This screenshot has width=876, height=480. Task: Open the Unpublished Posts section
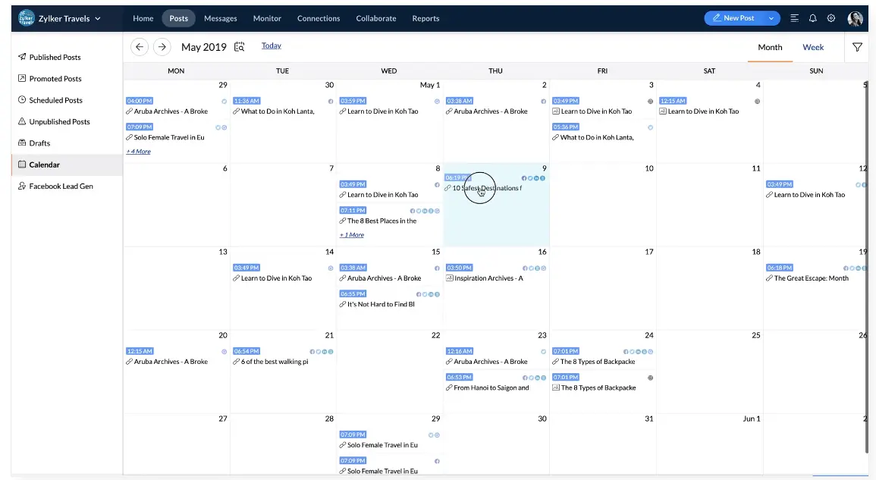click(x=61, y=121)
